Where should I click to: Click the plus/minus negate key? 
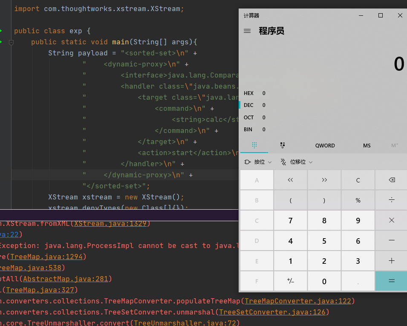(x=291, y=281)
